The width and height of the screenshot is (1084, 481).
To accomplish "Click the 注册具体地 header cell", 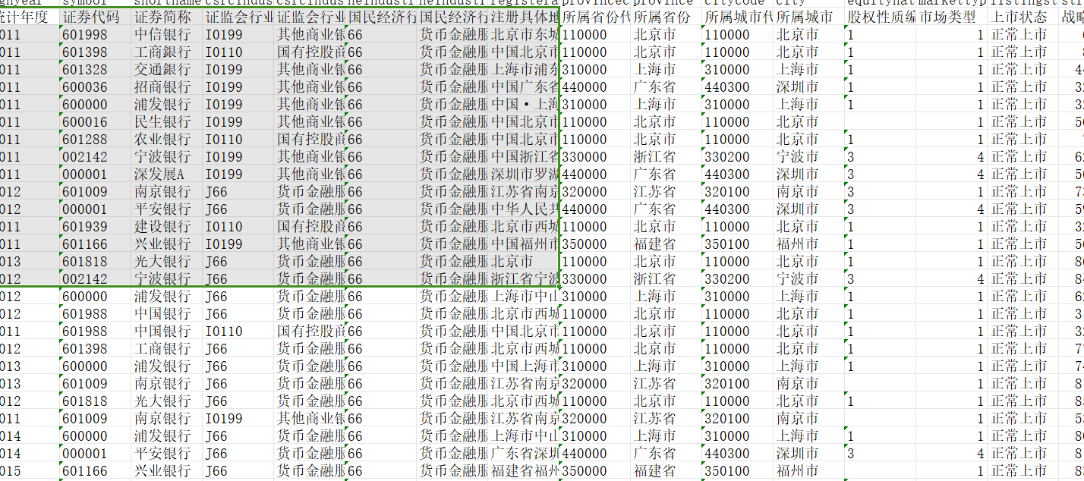I will (x=524, y=17).
